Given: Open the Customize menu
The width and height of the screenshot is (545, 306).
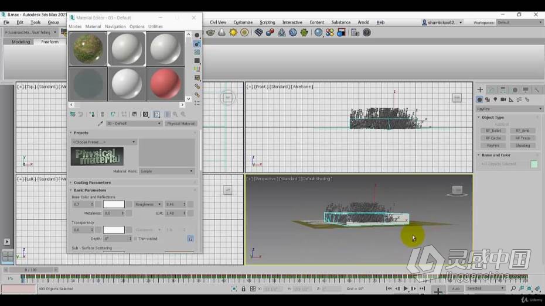Looking at the screenshot, I should point(243,22).
